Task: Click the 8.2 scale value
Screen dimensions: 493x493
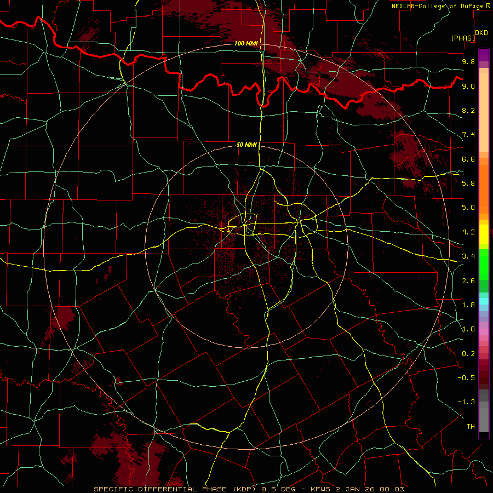Action: 468,110
